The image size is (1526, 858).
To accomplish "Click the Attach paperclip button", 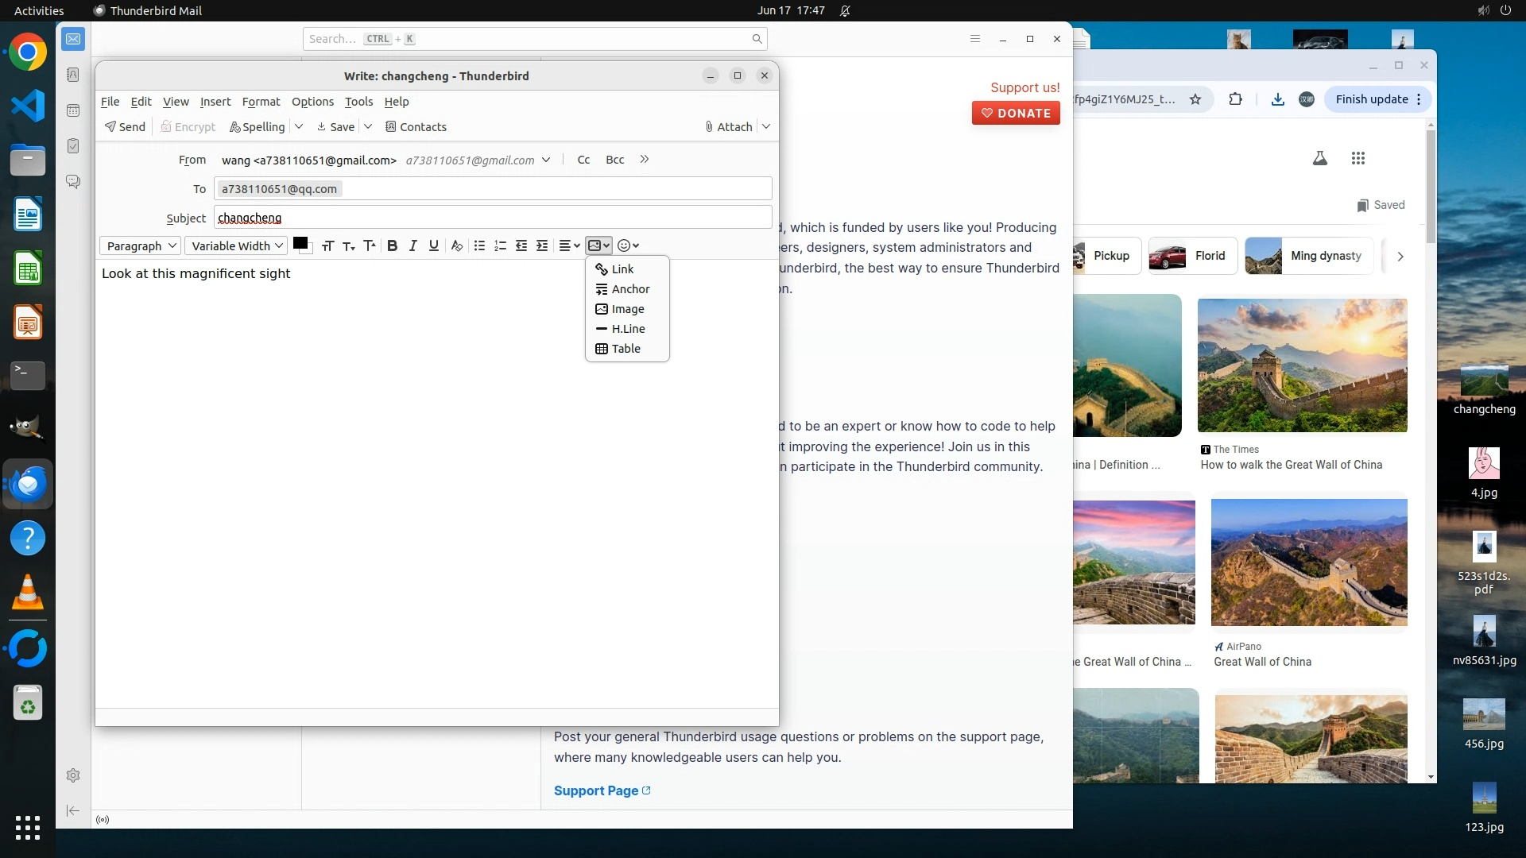I will point(729,127).
